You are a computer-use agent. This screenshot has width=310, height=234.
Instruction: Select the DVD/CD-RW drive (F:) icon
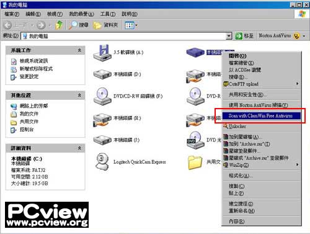pos(102,96)
